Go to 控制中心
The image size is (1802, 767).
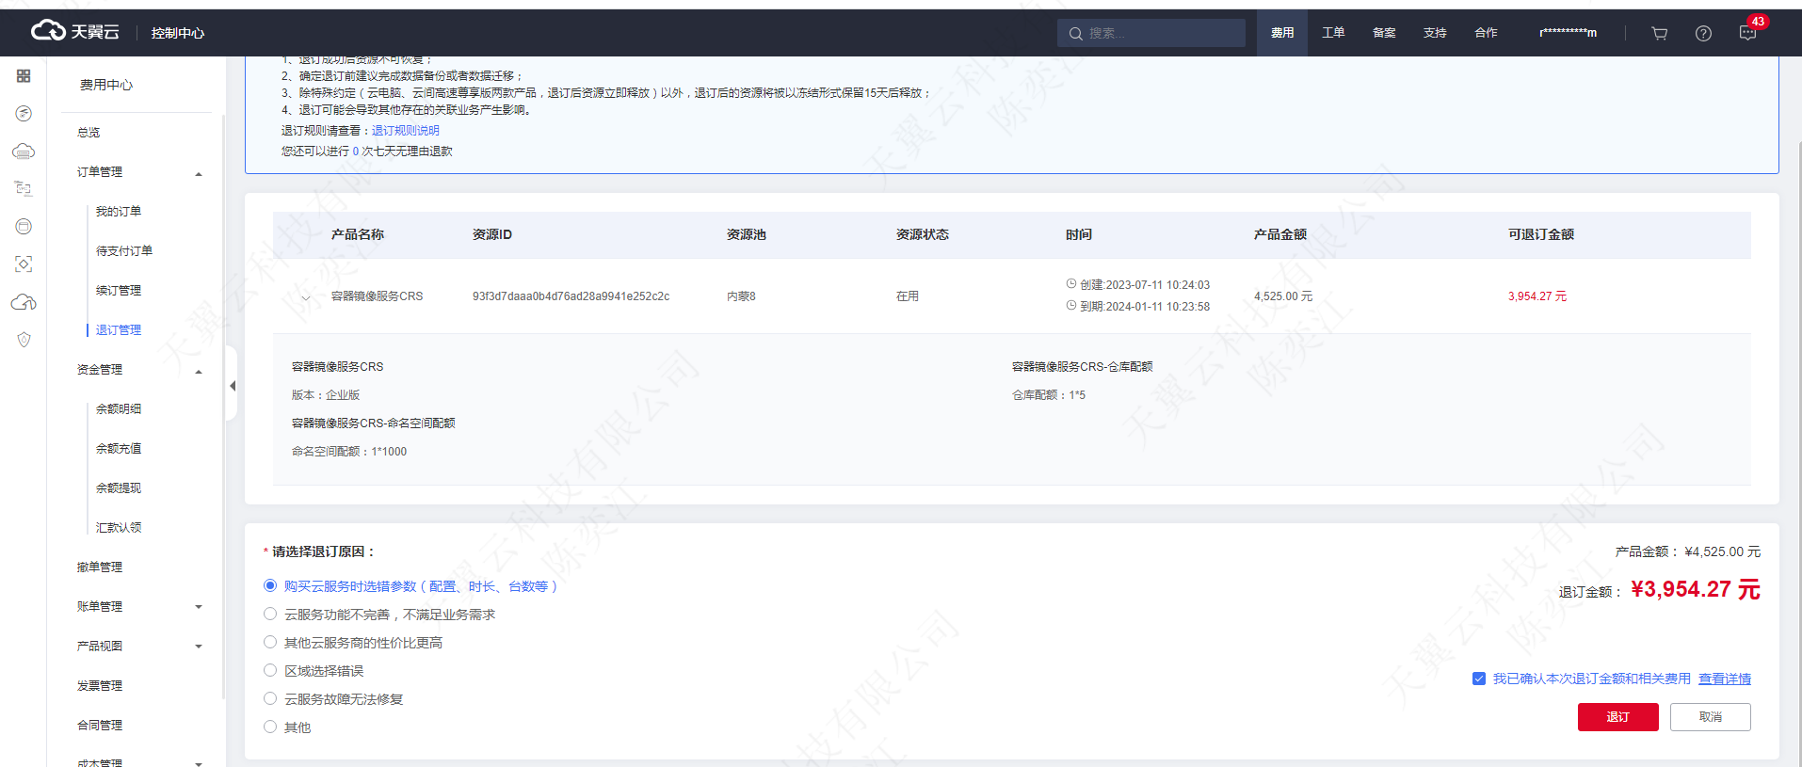(178, 33)
